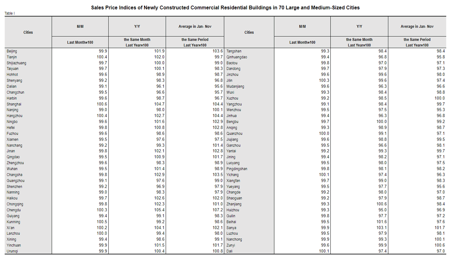
Task: Click the Shenyang city name
Action: 14,81
